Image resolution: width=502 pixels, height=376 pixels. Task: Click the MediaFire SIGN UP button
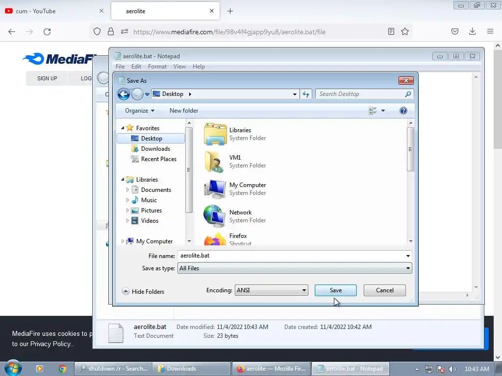click(47, 78)
